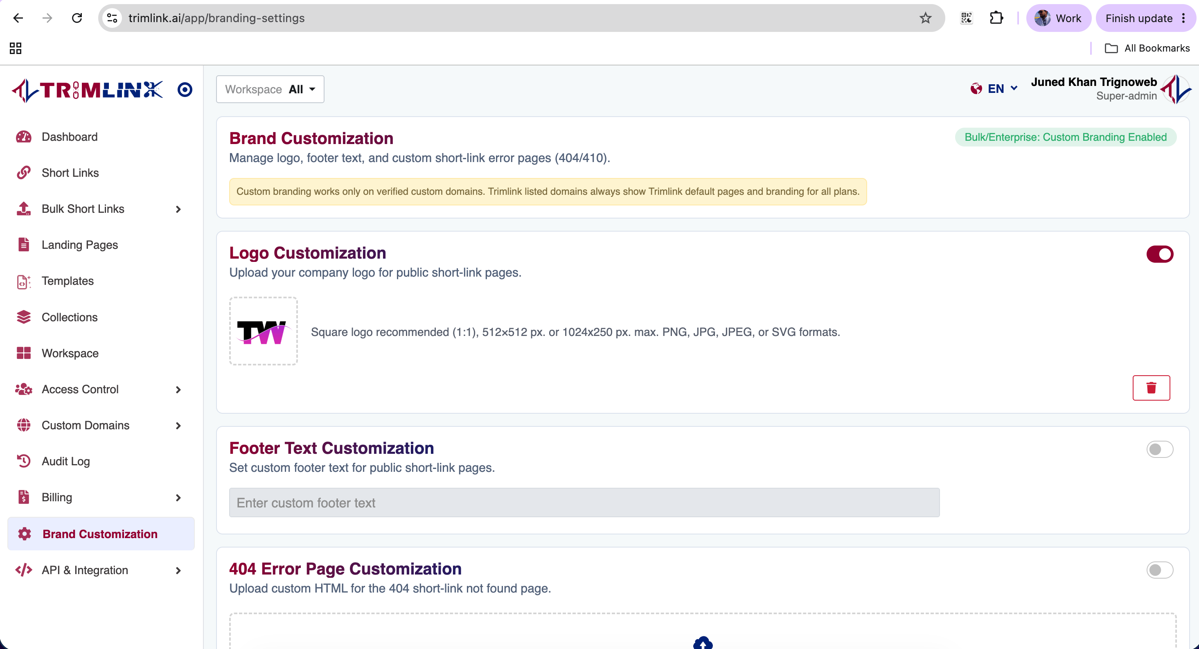The width and height of the screenshot is (1199, 649).
Task: Click the 404 page upload cloud icon
Action: tap(703, 642)
